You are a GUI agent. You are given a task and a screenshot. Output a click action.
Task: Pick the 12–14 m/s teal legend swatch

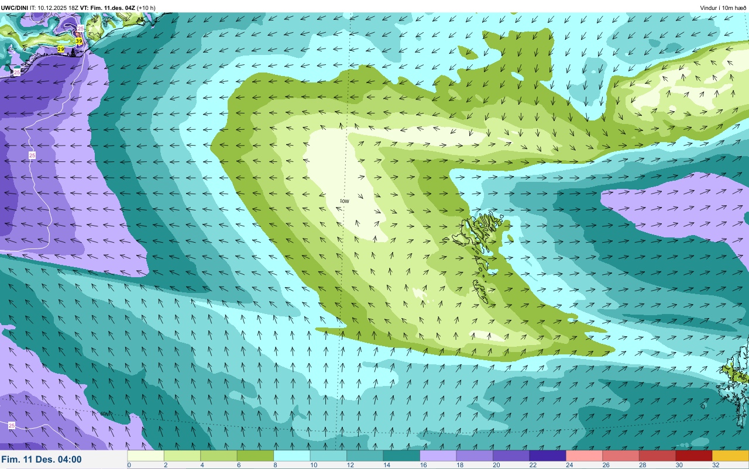[365, 456]
